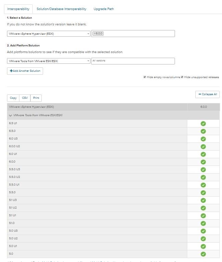Click compatibility checkmark for 5.5.0 U1
Screen dimensions: 222x262
(x=203, y=185)
